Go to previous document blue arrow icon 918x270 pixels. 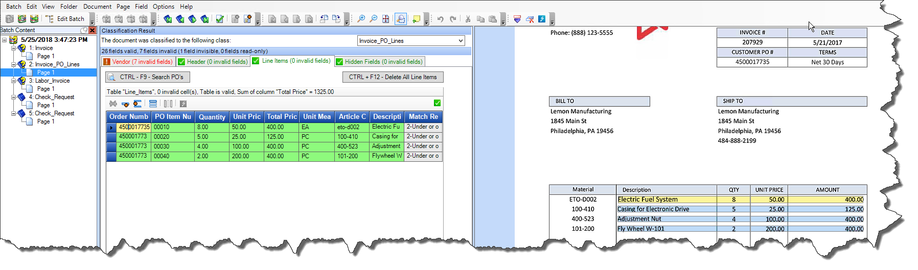180,19
